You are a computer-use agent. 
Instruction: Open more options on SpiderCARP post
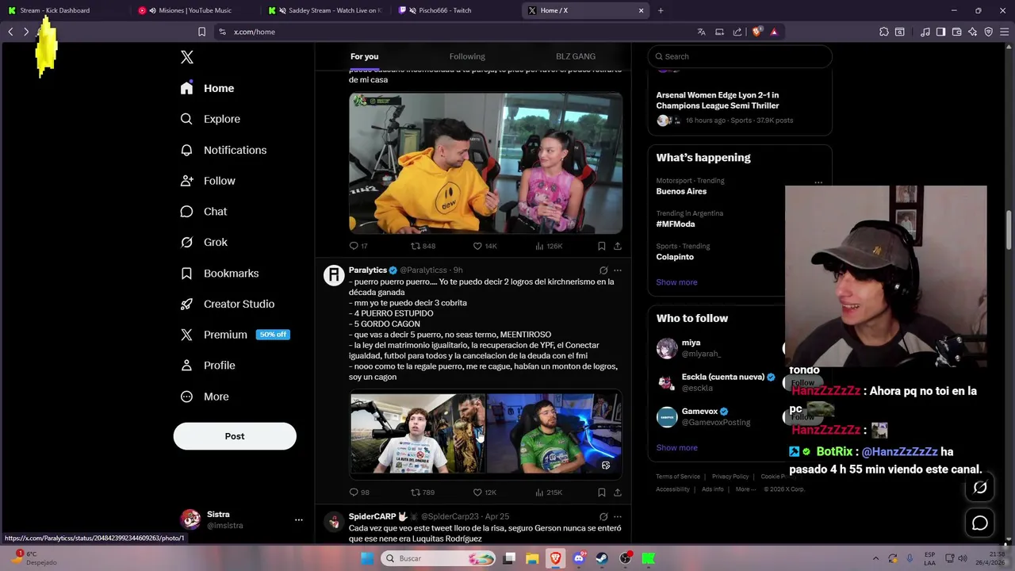(618, 516)
